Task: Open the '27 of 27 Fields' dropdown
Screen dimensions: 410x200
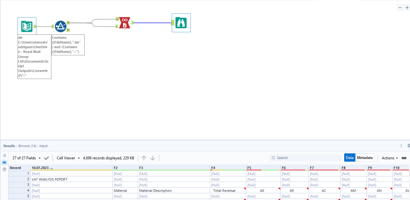Action: click(x=27, y=158)
